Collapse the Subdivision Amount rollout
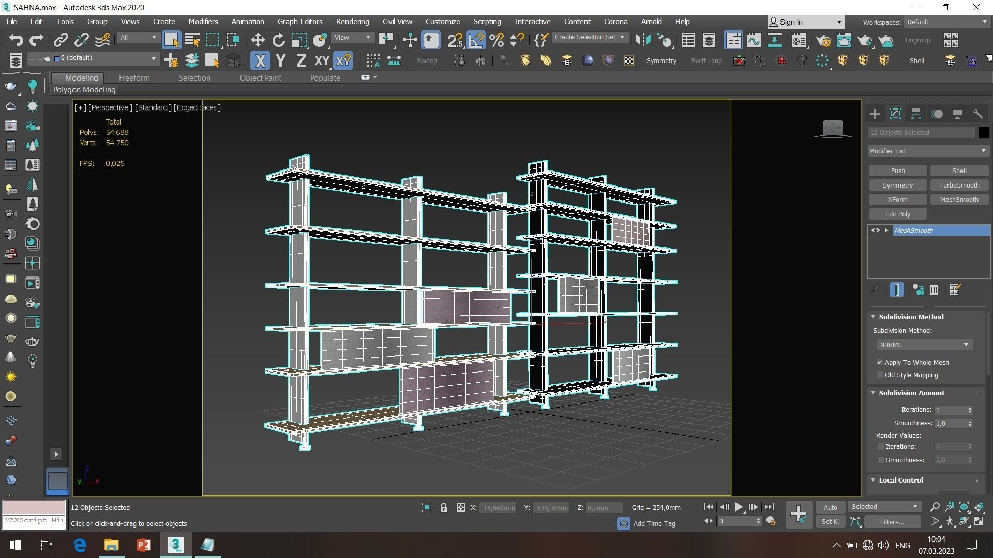Image resolution: width=993 pixels, height=558 pixels. (x=873, y=393)
